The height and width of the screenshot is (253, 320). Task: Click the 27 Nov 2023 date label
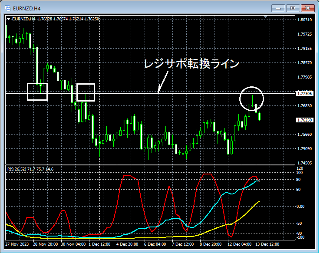(17, 244)
